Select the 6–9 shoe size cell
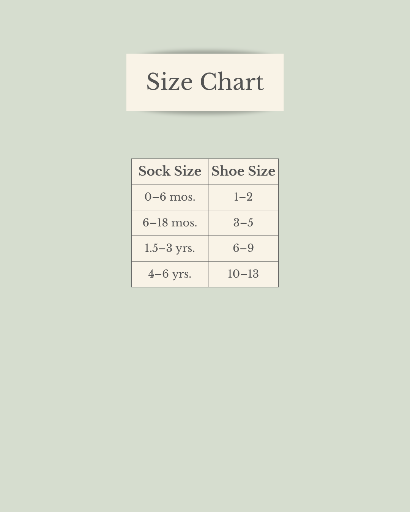Image resolution: width=410 pixels, height=512 pixels. click(243, 248)
